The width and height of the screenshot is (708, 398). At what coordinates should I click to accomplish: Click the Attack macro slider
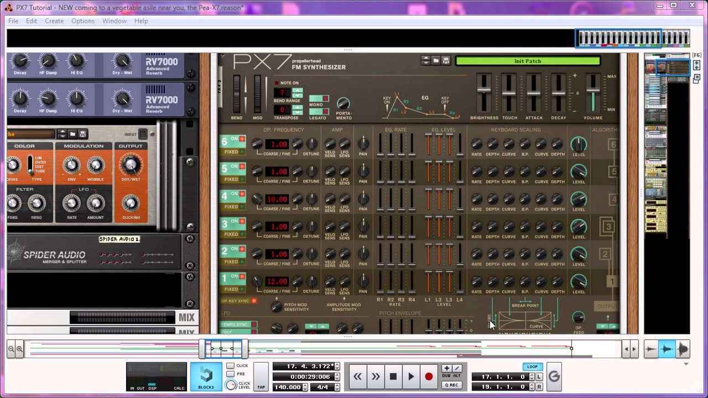[534, 93]
